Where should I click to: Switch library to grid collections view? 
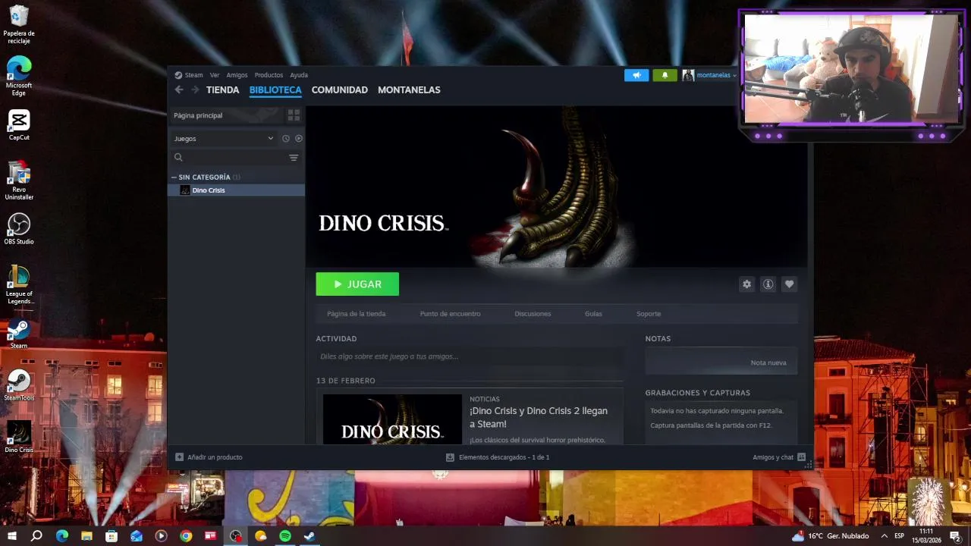[x=294, y=115]
